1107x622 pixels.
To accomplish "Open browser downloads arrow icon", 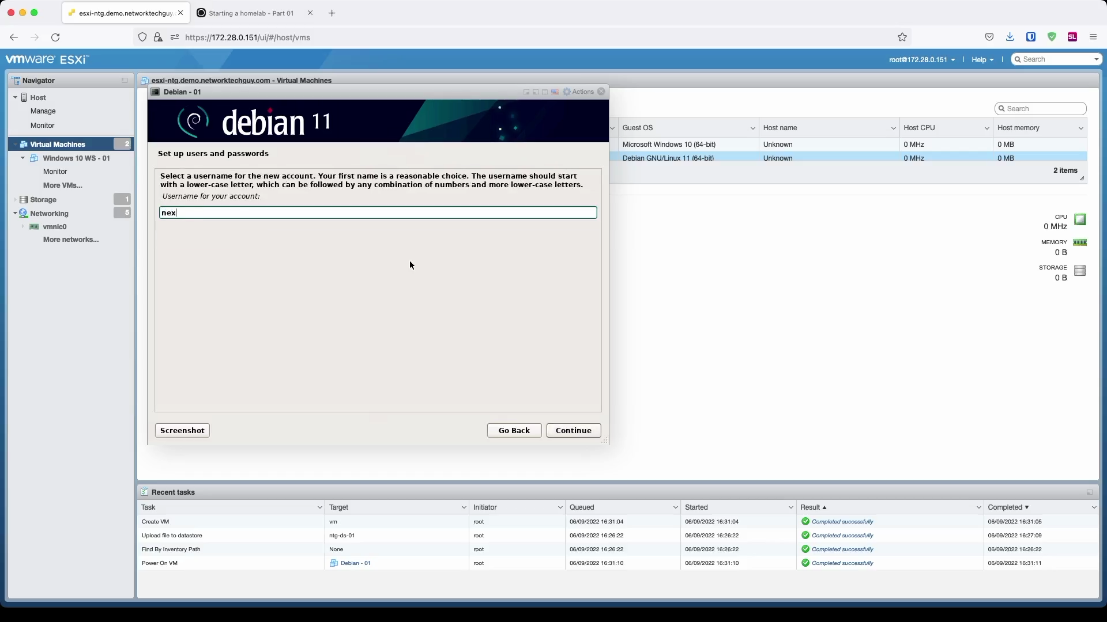I will [x=1010, y=37].
